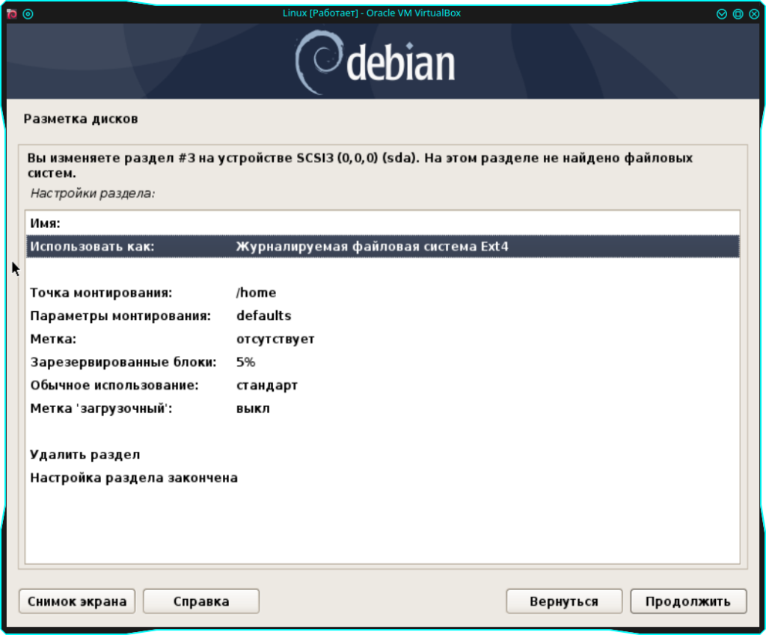Select 'Обычное использование:' стандарт row
This screenshot has width=766, height=635.
tap(382, 385)
